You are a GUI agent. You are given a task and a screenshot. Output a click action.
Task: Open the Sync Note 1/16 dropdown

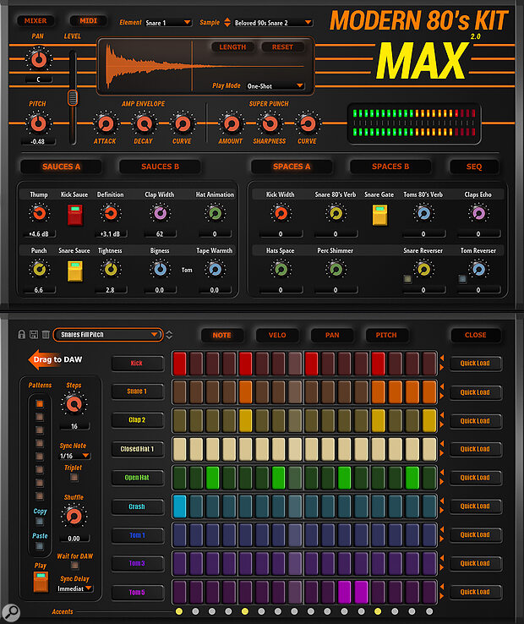point(75,456)
